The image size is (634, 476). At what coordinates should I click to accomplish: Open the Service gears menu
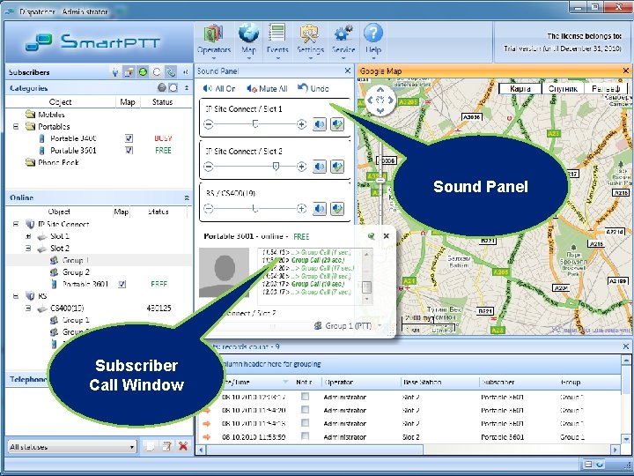point(343,40)
